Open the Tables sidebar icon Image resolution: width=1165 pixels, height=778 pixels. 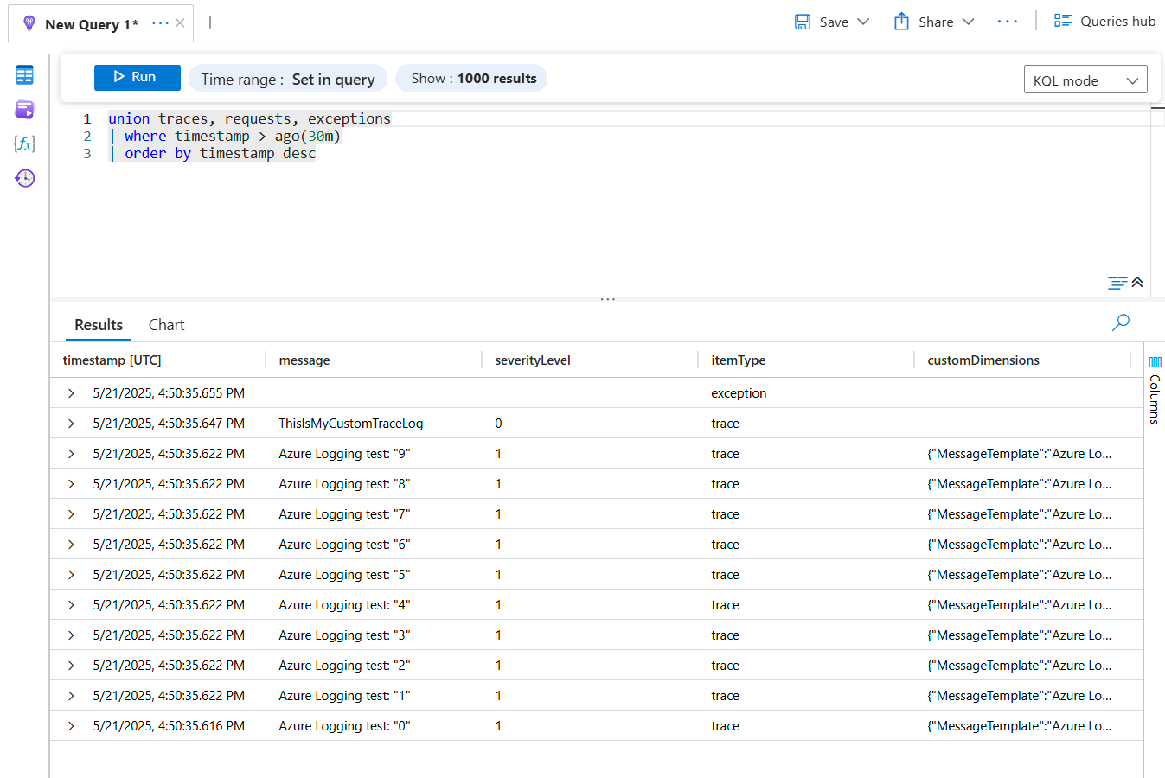[24, 75]
